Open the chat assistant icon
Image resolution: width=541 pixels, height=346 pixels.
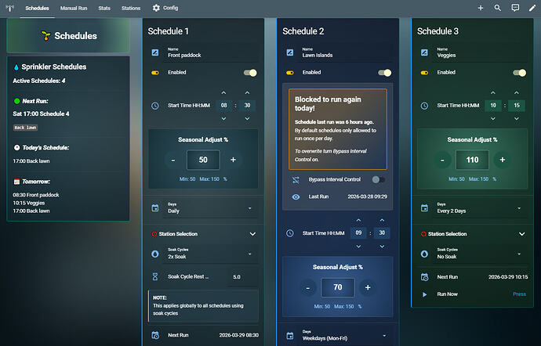515,8
